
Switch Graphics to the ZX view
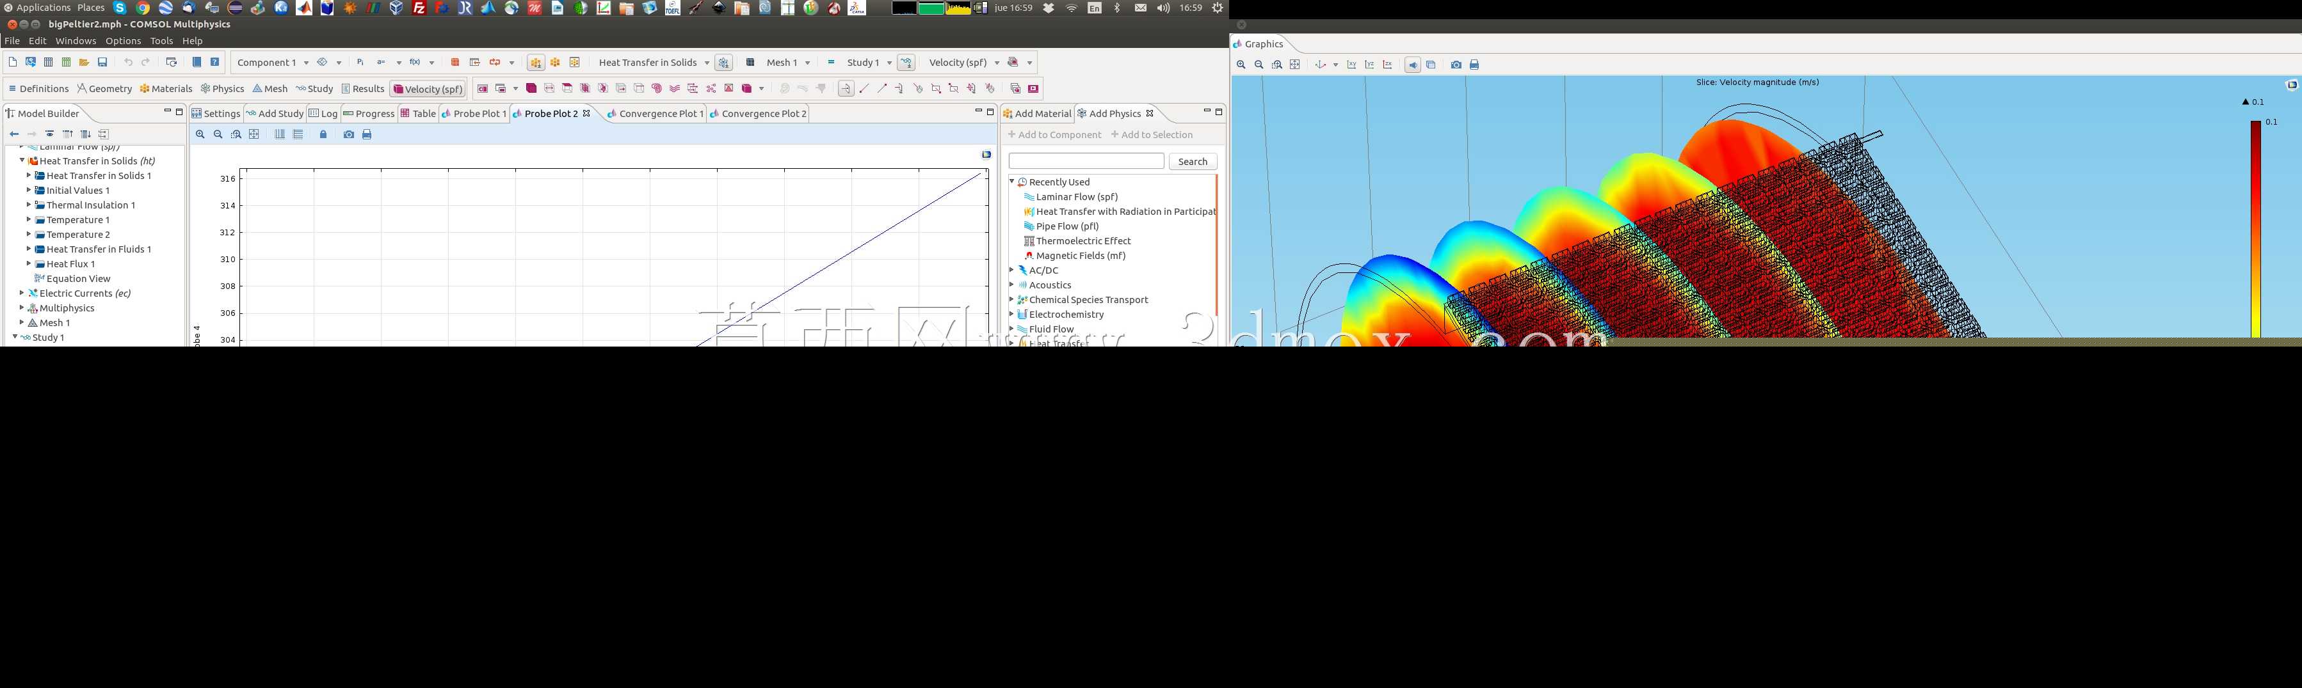pos(1387,65)
